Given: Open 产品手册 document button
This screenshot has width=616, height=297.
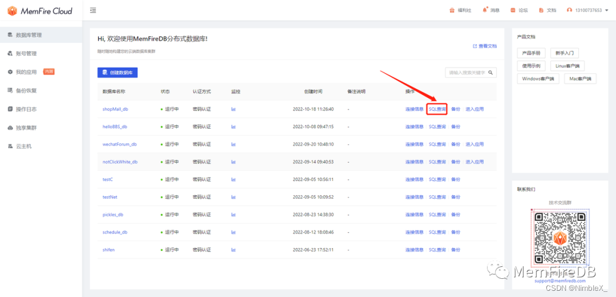Looking at the screenshot, I should coord(531,53).
